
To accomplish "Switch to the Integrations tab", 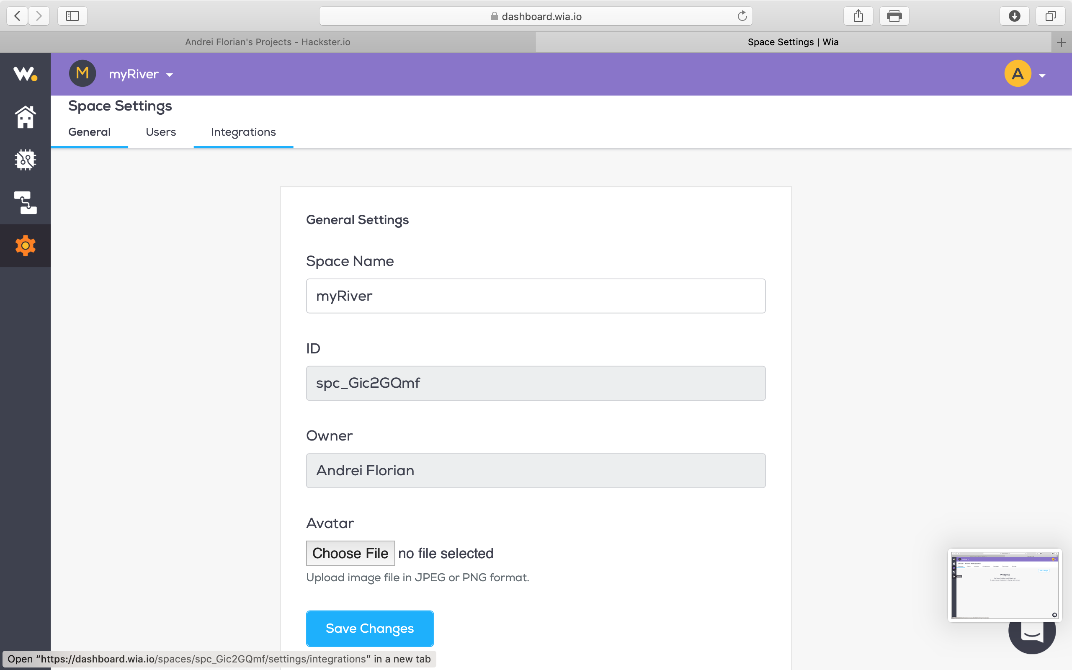I will pyautogui.click(x=243, y=132).
